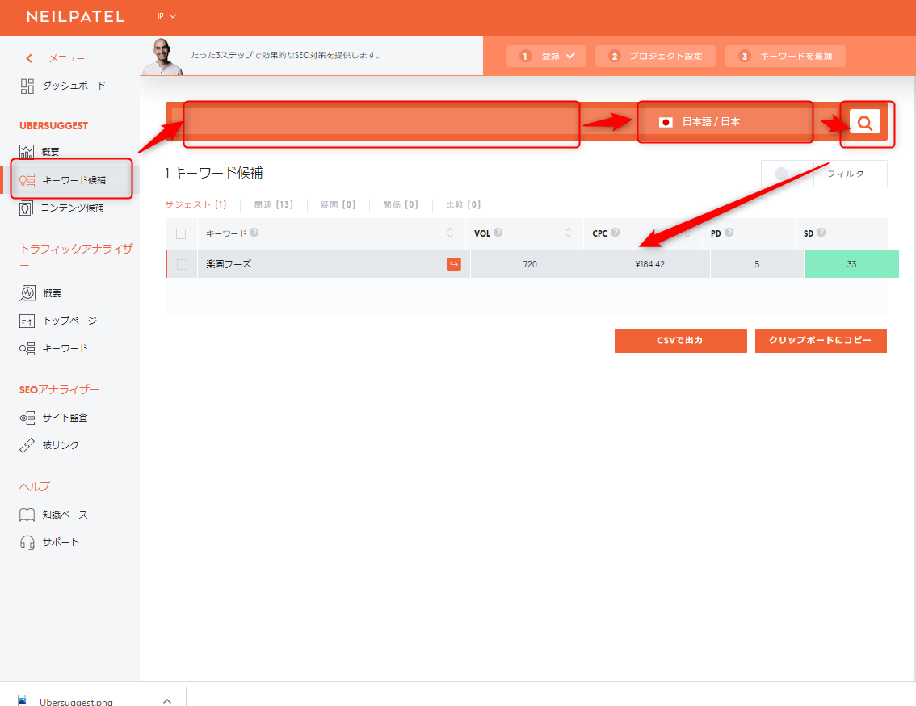
Task: Click step 1 登録 button
Action: (x=546, y=56)
